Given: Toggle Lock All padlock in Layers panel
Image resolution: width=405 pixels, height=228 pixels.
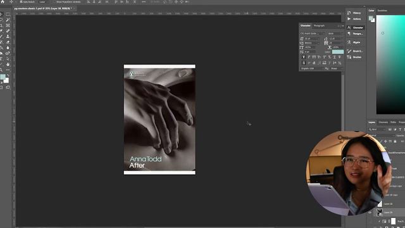Looking at the screenshot, I should [x=395, y=141].
